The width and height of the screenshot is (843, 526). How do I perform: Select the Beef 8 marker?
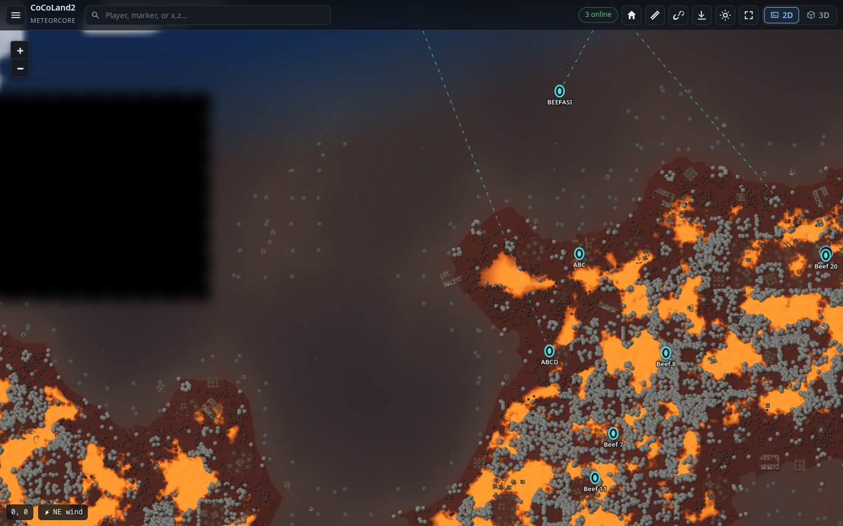pyautogui.click(x=666, y=353)
